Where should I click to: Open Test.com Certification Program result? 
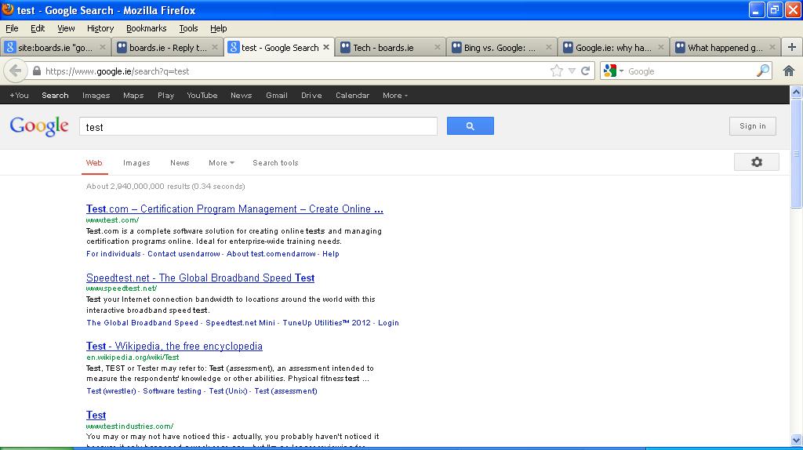pyautogui.click(x=234, y=209)
